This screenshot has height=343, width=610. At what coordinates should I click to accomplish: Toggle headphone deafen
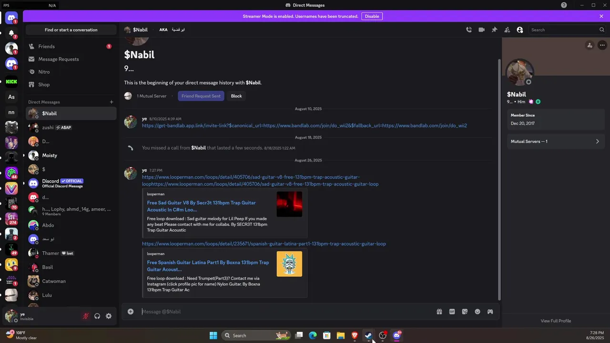pos(97,316)
